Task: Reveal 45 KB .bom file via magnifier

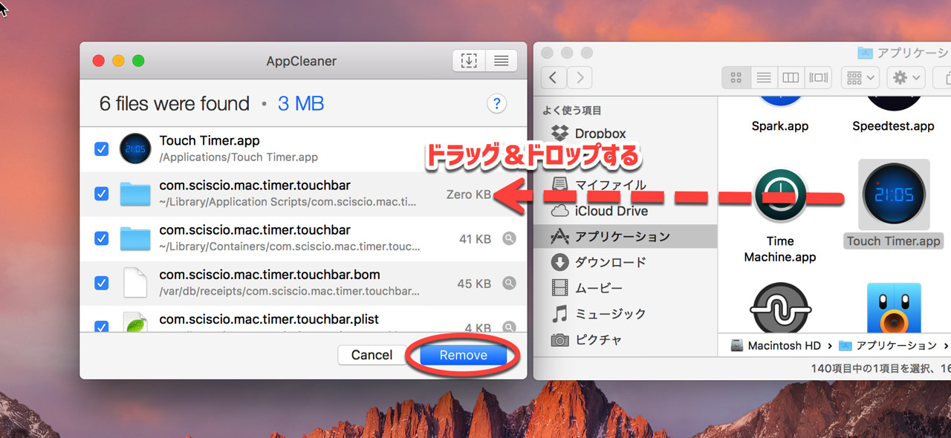Action: click(x=509, y=283)
